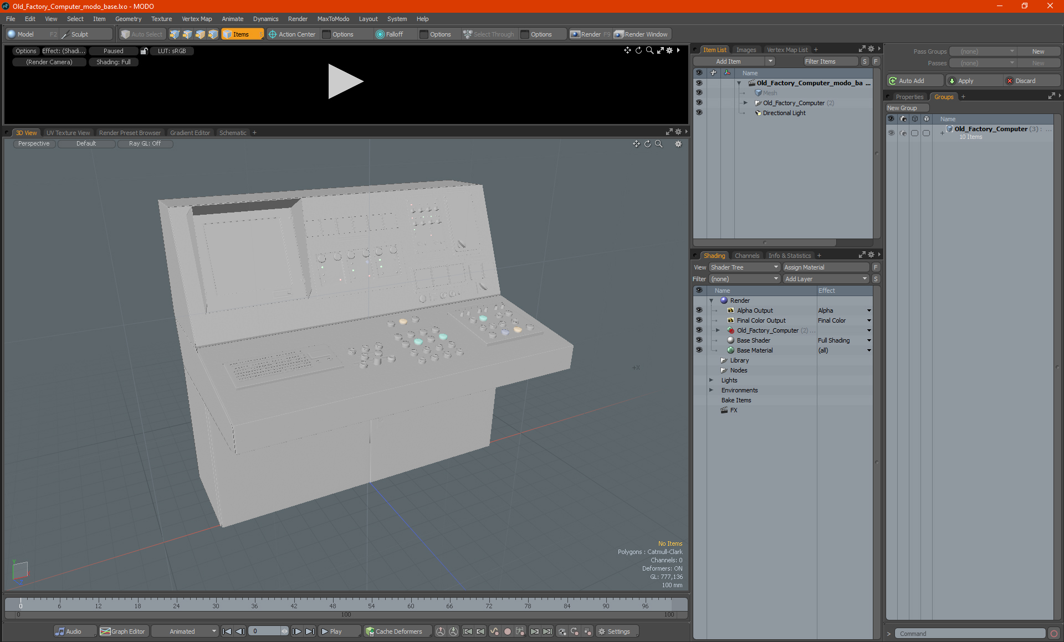Select the Sculpt mode brush icon
The width and height of the screenshot is (1064, 642).
point(65,34)
